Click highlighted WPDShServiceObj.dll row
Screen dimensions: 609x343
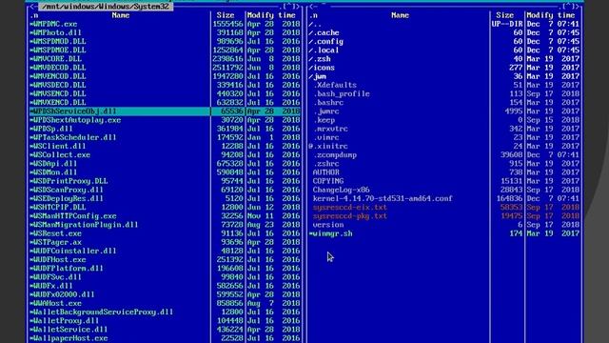coord(165,111)
